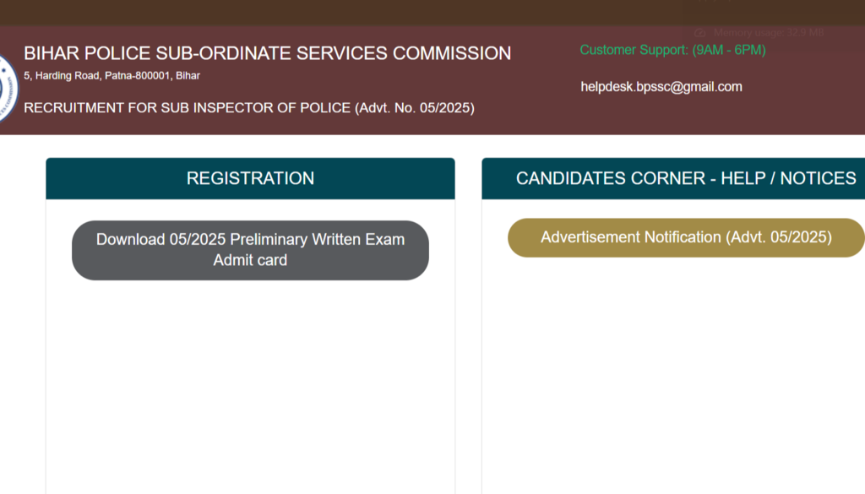Download the 05/2025 Preliminary Exam admit card
This screenshot has height=494, width=865.
coord(250,250)
